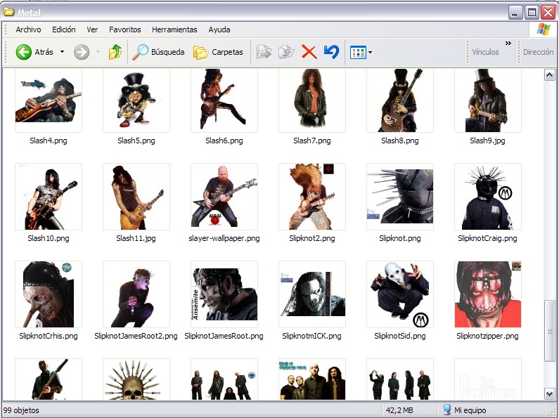This screenshot has height=418, width=559.
Task: Select the Slipknotzipper.png thumbnail
Action: click(x=488, y=294)
